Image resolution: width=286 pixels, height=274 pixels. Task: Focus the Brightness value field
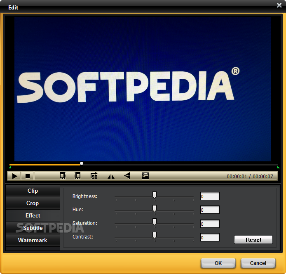tap(210, 196)
